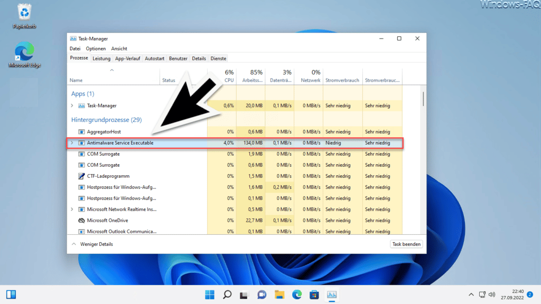Click the 134,0 MB memory cell
The width and height of the screenshot is (541, 304).
[251, 142]
